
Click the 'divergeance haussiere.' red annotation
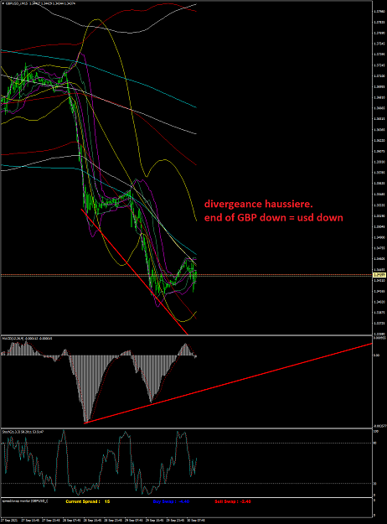pyautogui.click(x=259, y=204)
